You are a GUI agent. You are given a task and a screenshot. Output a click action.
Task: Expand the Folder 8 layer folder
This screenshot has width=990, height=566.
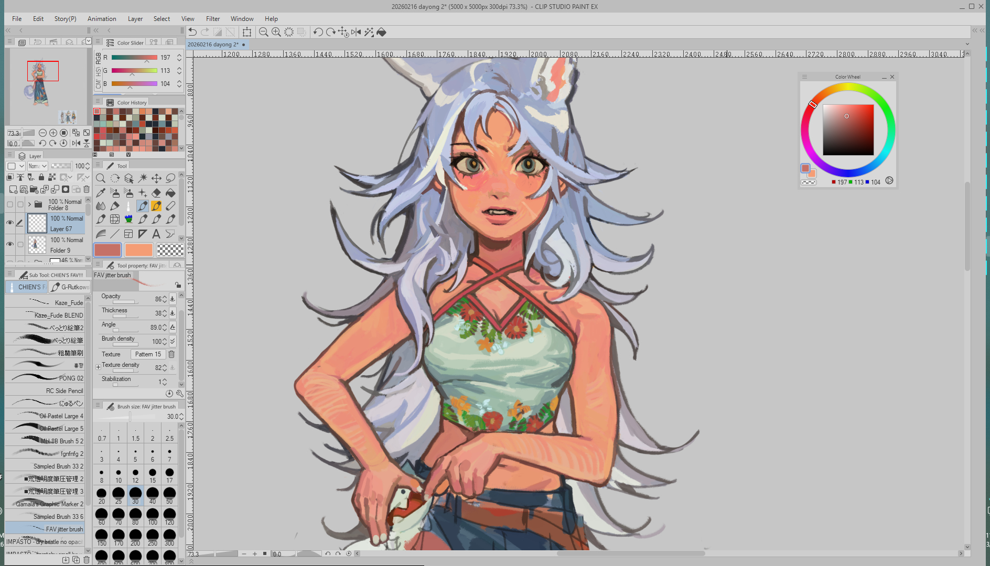(29, 204)
